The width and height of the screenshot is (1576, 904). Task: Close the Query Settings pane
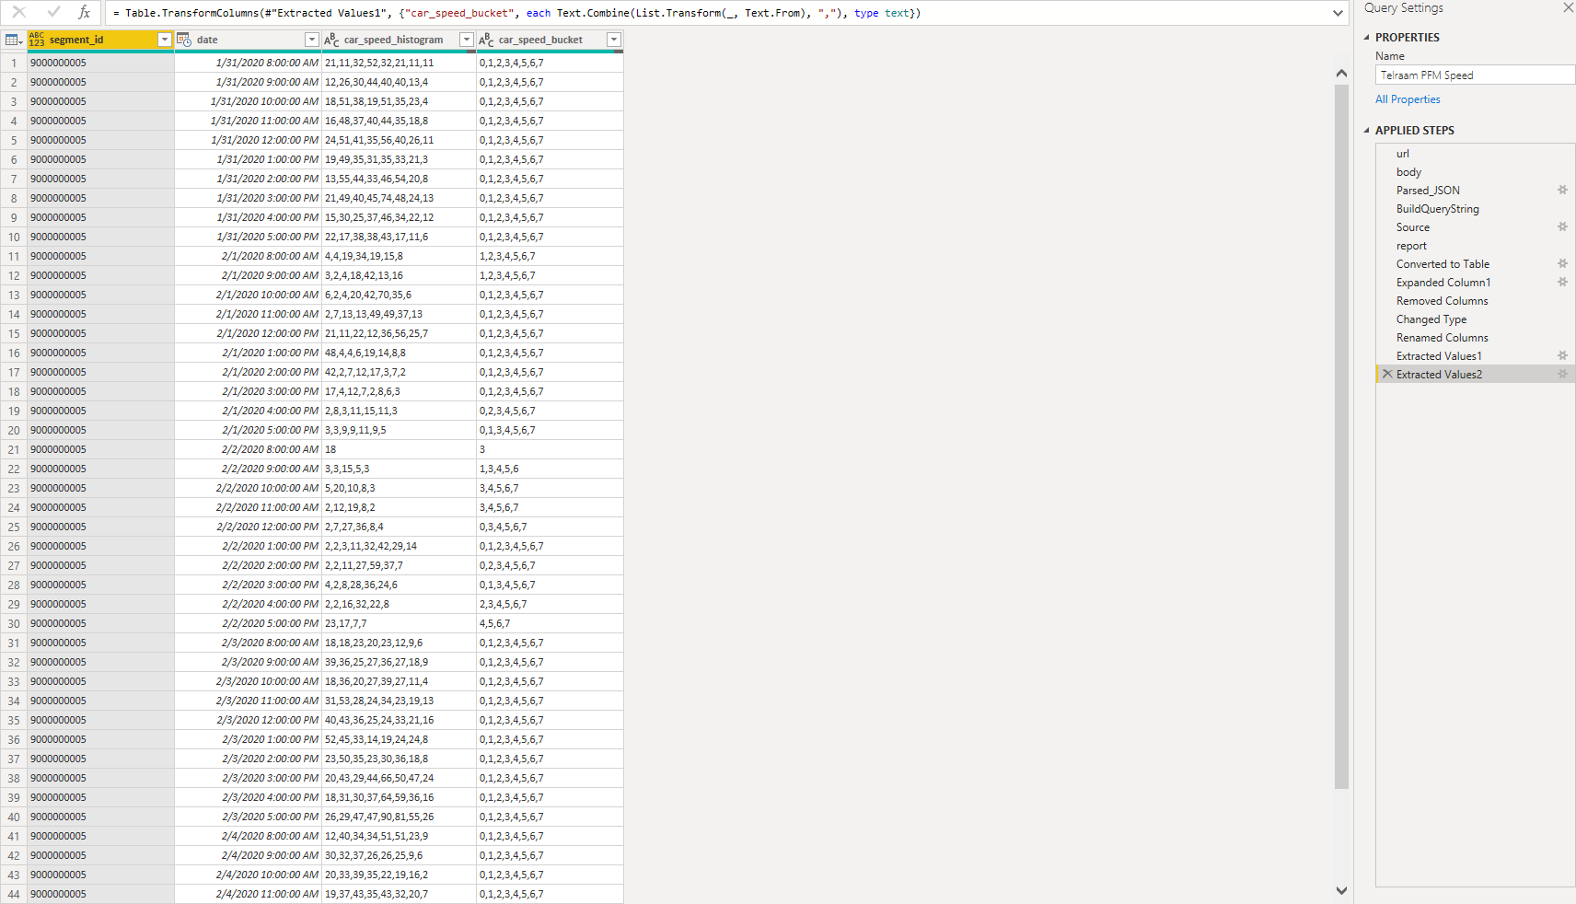pos(1568,8)
